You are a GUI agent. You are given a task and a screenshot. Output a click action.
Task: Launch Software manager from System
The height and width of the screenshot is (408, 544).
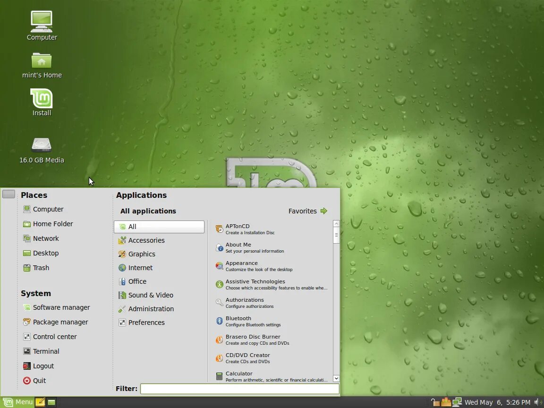(56, 307)
